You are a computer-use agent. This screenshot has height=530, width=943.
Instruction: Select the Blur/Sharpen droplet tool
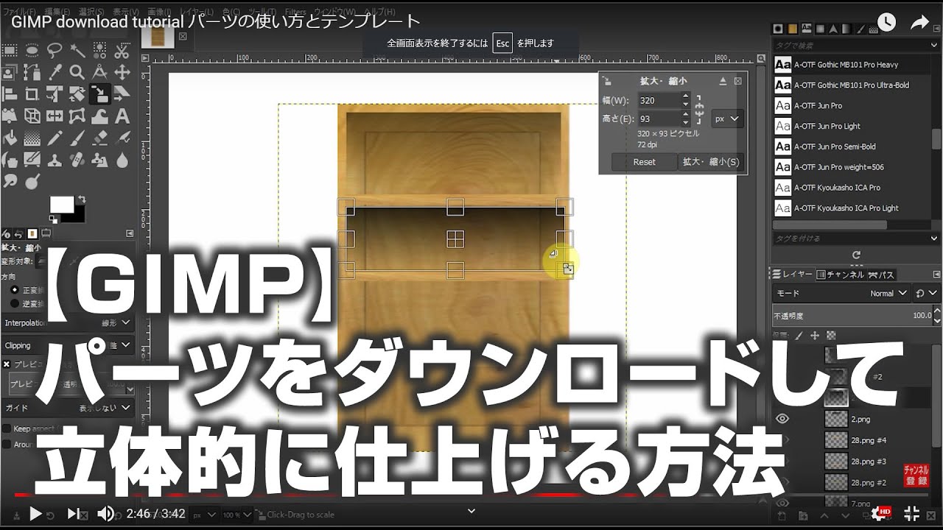[122, 160]
